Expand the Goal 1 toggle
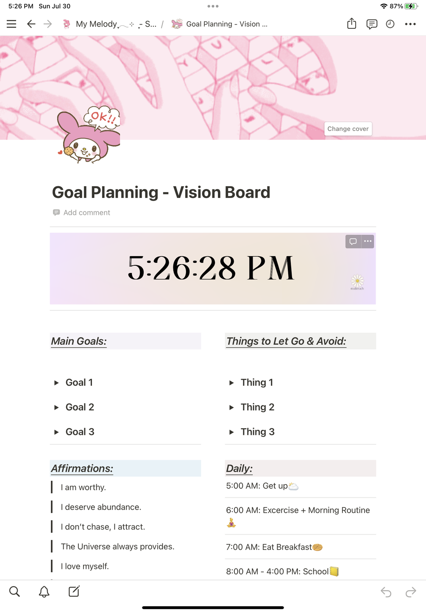The height and width of the screenshot is (613, 426). 56,383
